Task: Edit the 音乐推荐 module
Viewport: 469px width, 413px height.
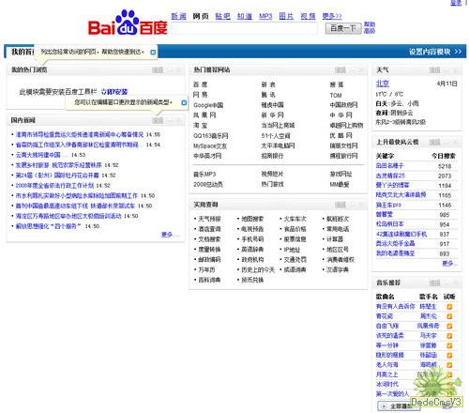Action: [434, 283]
